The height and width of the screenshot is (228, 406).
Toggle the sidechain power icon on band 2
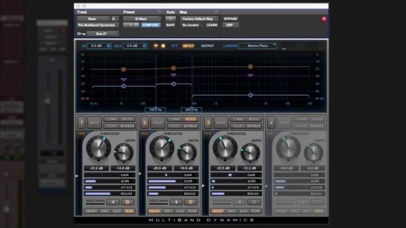coord(191,202)
